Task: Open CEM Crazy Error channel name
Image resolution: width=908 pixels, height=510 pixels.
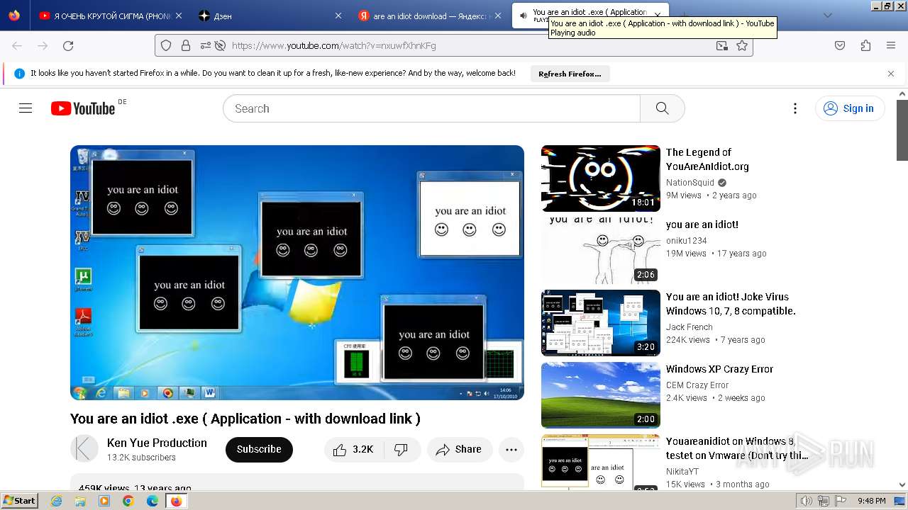Action: coord(697,385)
